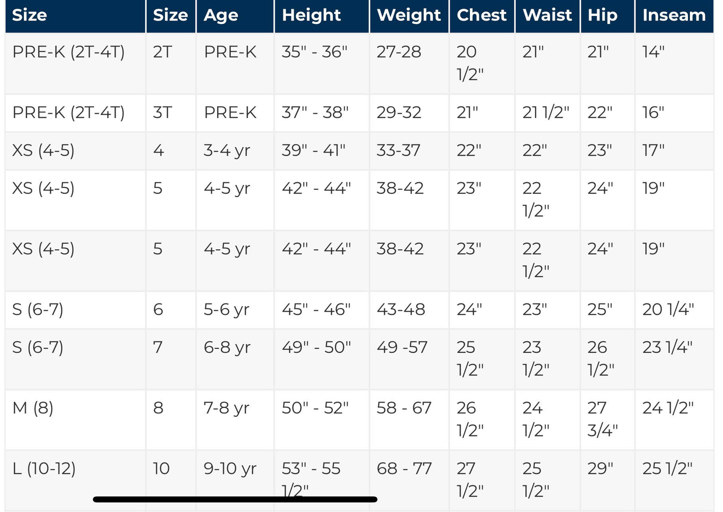Select the M (8) size row label
Viewport: 723px width, 512px height.
33,408
